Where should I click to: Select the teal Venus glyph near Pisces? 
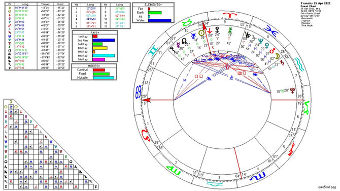(267, 45)
